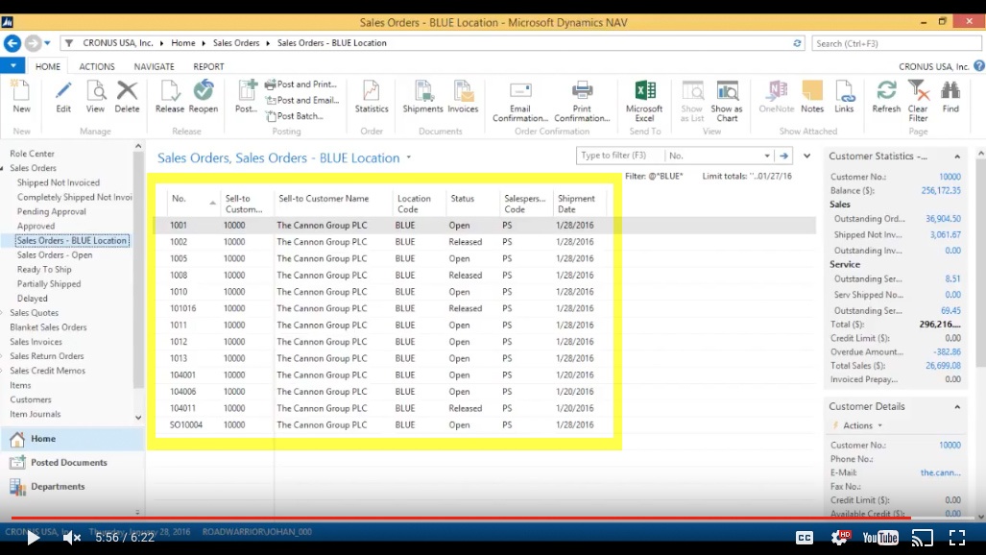Release the order using Release icon
Viewport: 986px width, 555px height.
[170, 97]
